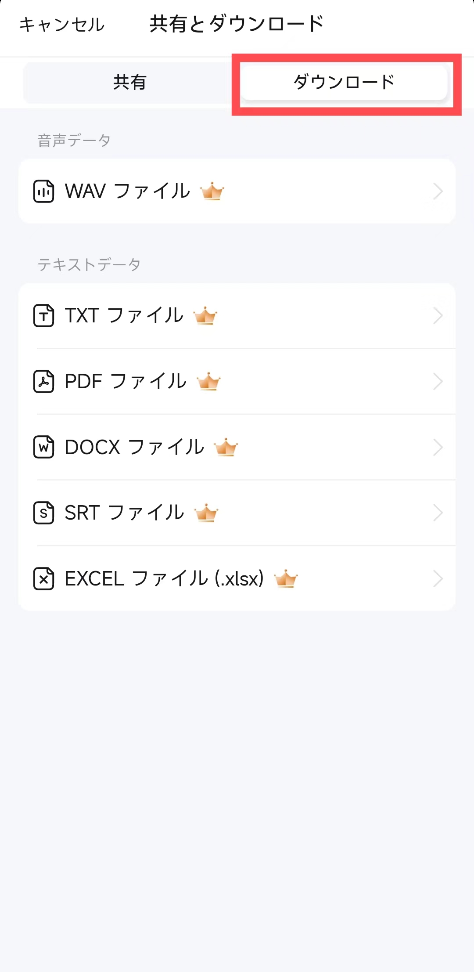474x972 pixels.
Task: Tap the crown badge next to DOCX ファイル
Action: [x=226, y=447]
